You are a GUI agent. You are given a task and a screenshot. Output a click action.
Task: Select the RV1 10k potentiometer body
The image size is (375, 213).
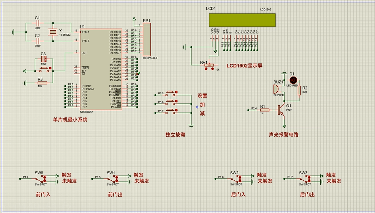pyautogui.click(x=209, y=65)
